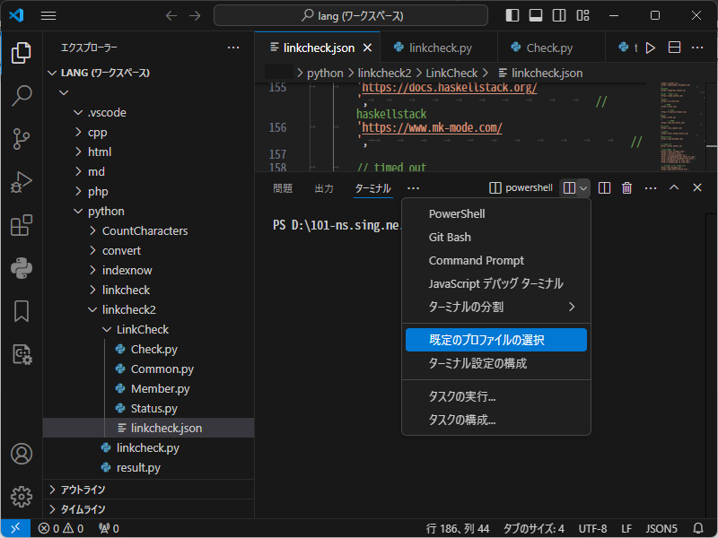Select Git Bash from the menu
The image size is (718, 538).
point(450,238)
